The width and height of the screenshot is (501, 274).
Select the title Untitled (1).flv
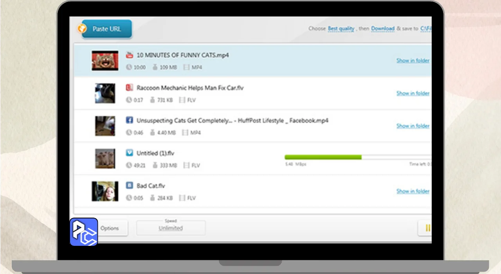[x=155, y=153]
